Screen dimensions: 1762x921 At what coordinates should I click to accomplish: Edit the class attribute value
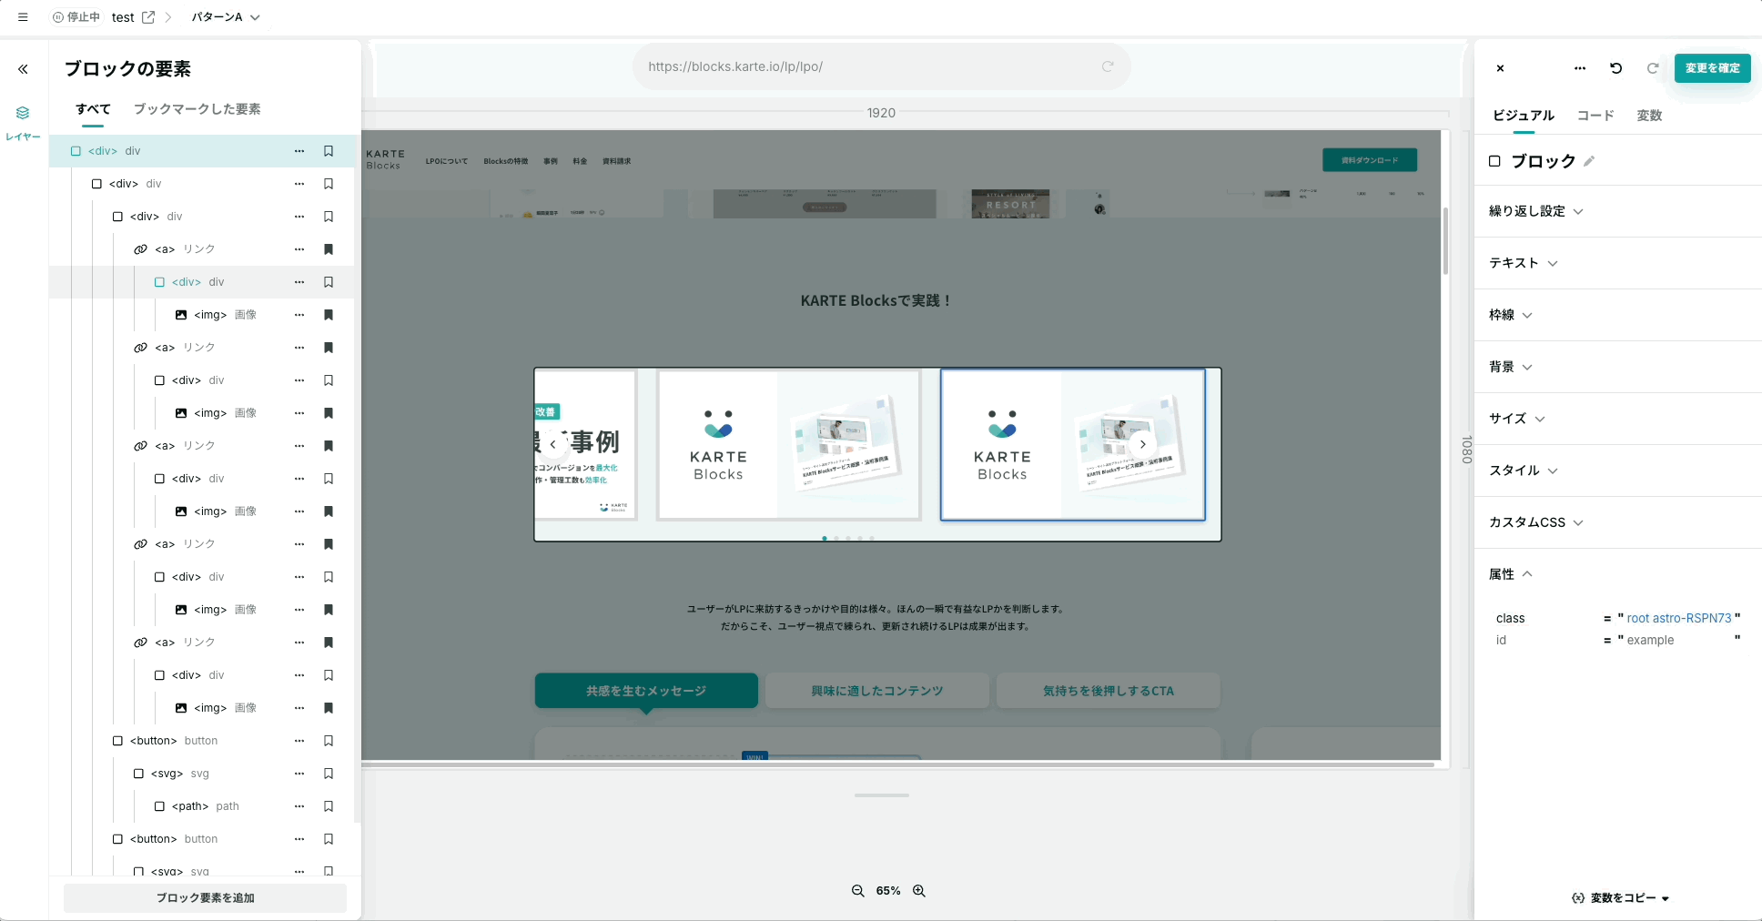point(1679,618)
